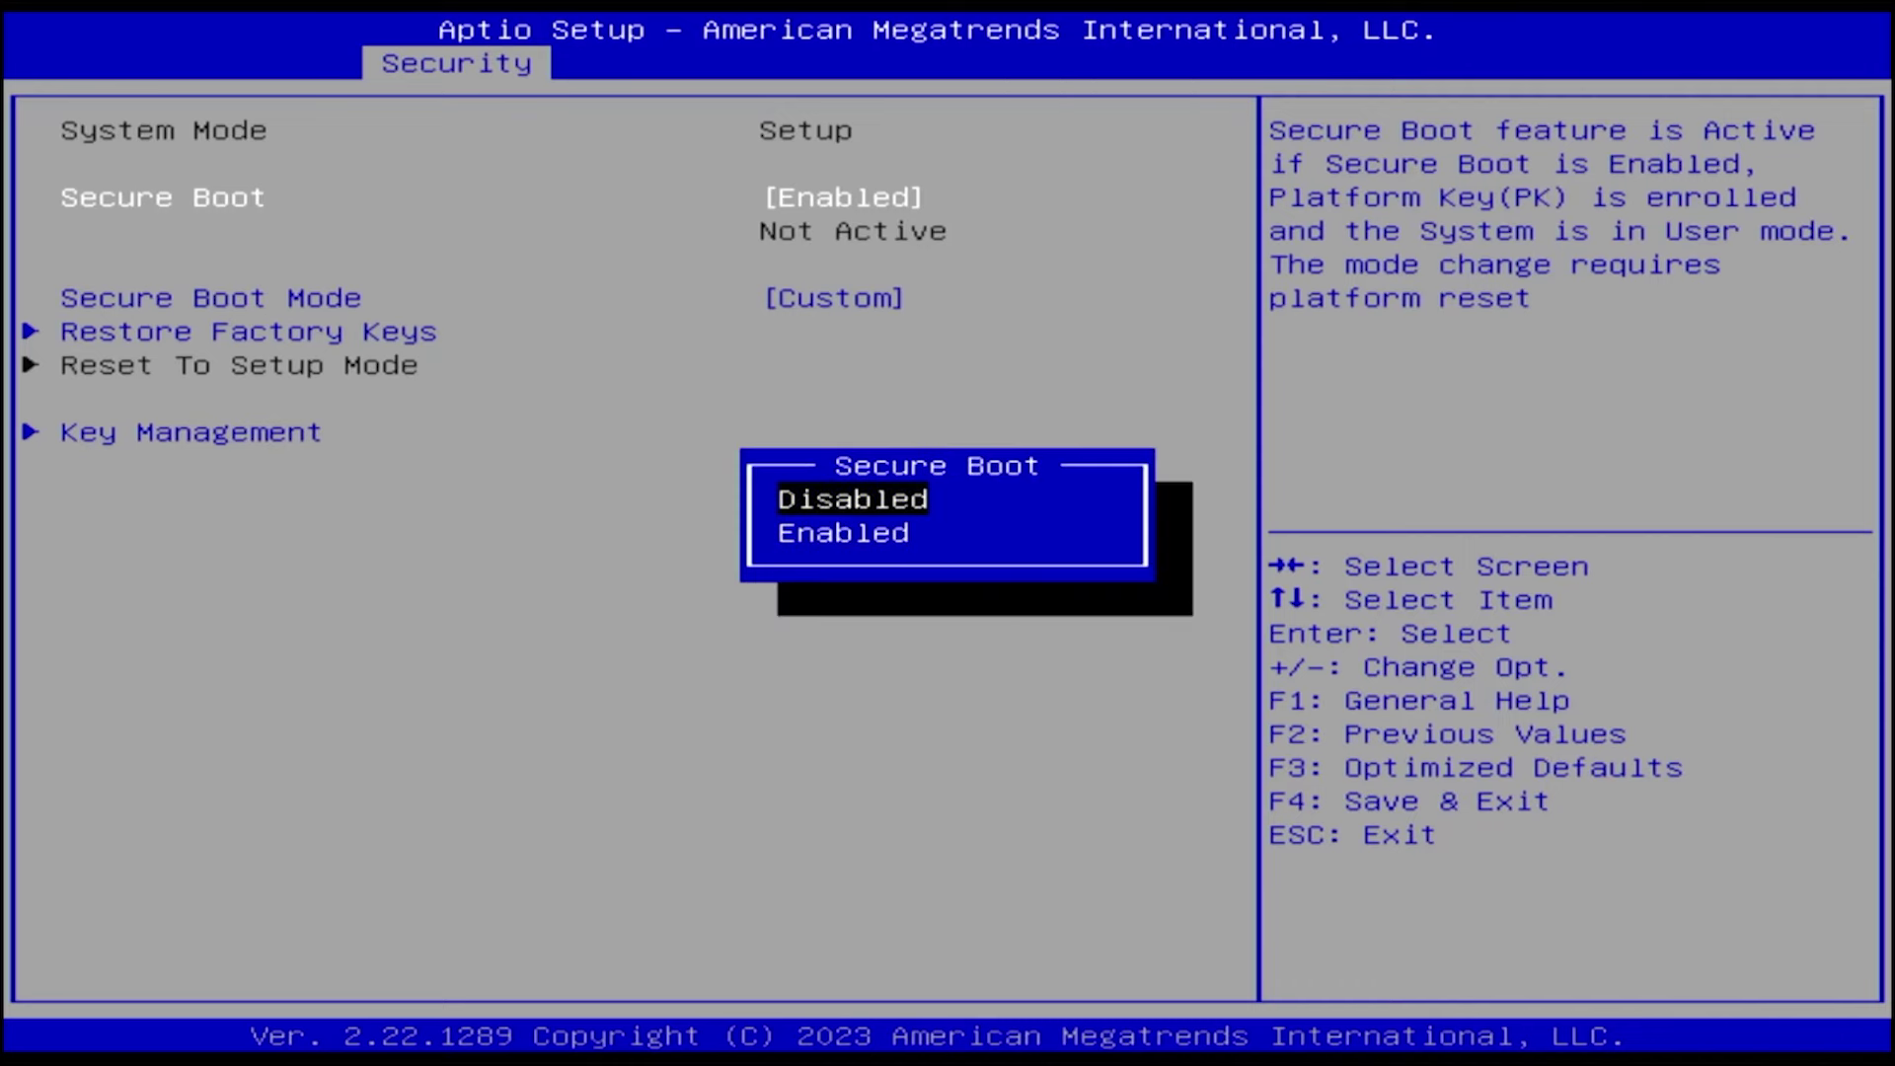Click the System Mode Setup value

point(805,129)
